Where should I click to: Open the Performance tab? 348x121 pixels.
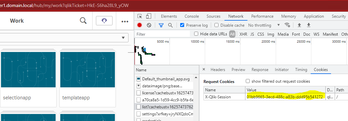point(262,16)
